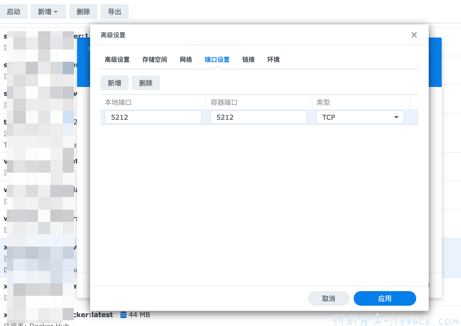The height and width of the screenshot is (326, 461).
Task: Open the 环境 tab
Action: pyautogui.click(x=273, y=60)
